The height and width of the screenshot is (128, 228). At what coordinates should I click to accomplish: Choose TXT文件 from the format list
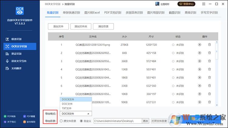(x=67, y=108)
